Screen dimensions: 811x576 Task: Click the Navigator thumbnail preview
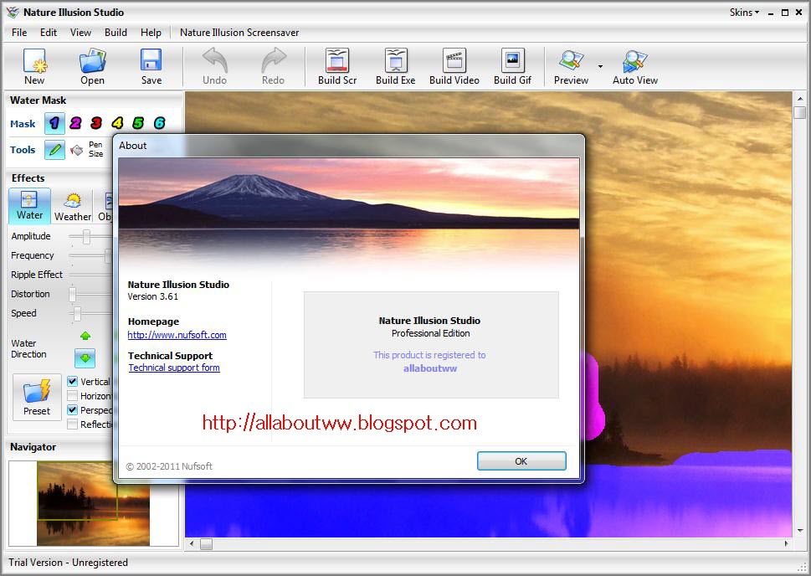pos(93,503)
